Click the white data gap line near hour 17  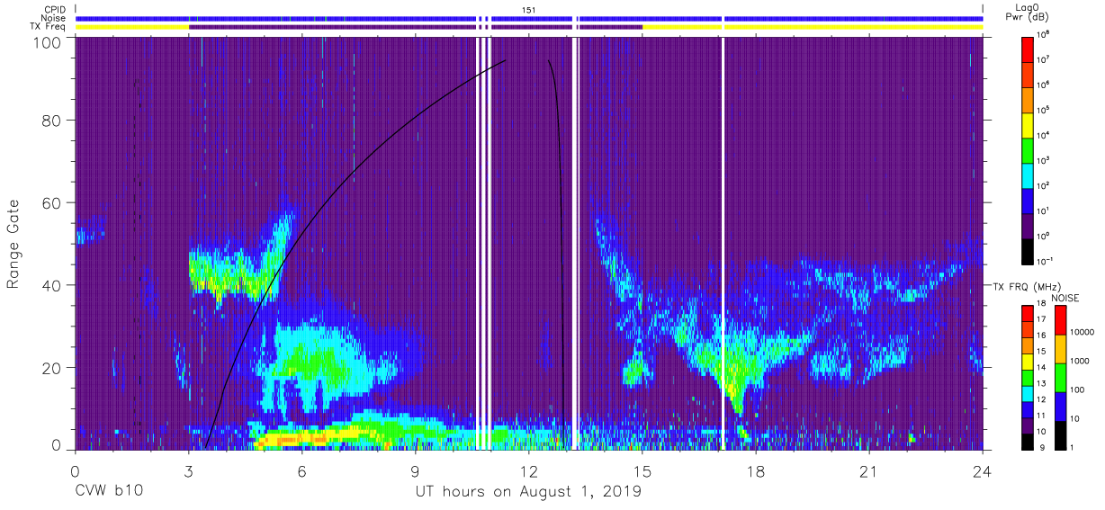[723, 243]
